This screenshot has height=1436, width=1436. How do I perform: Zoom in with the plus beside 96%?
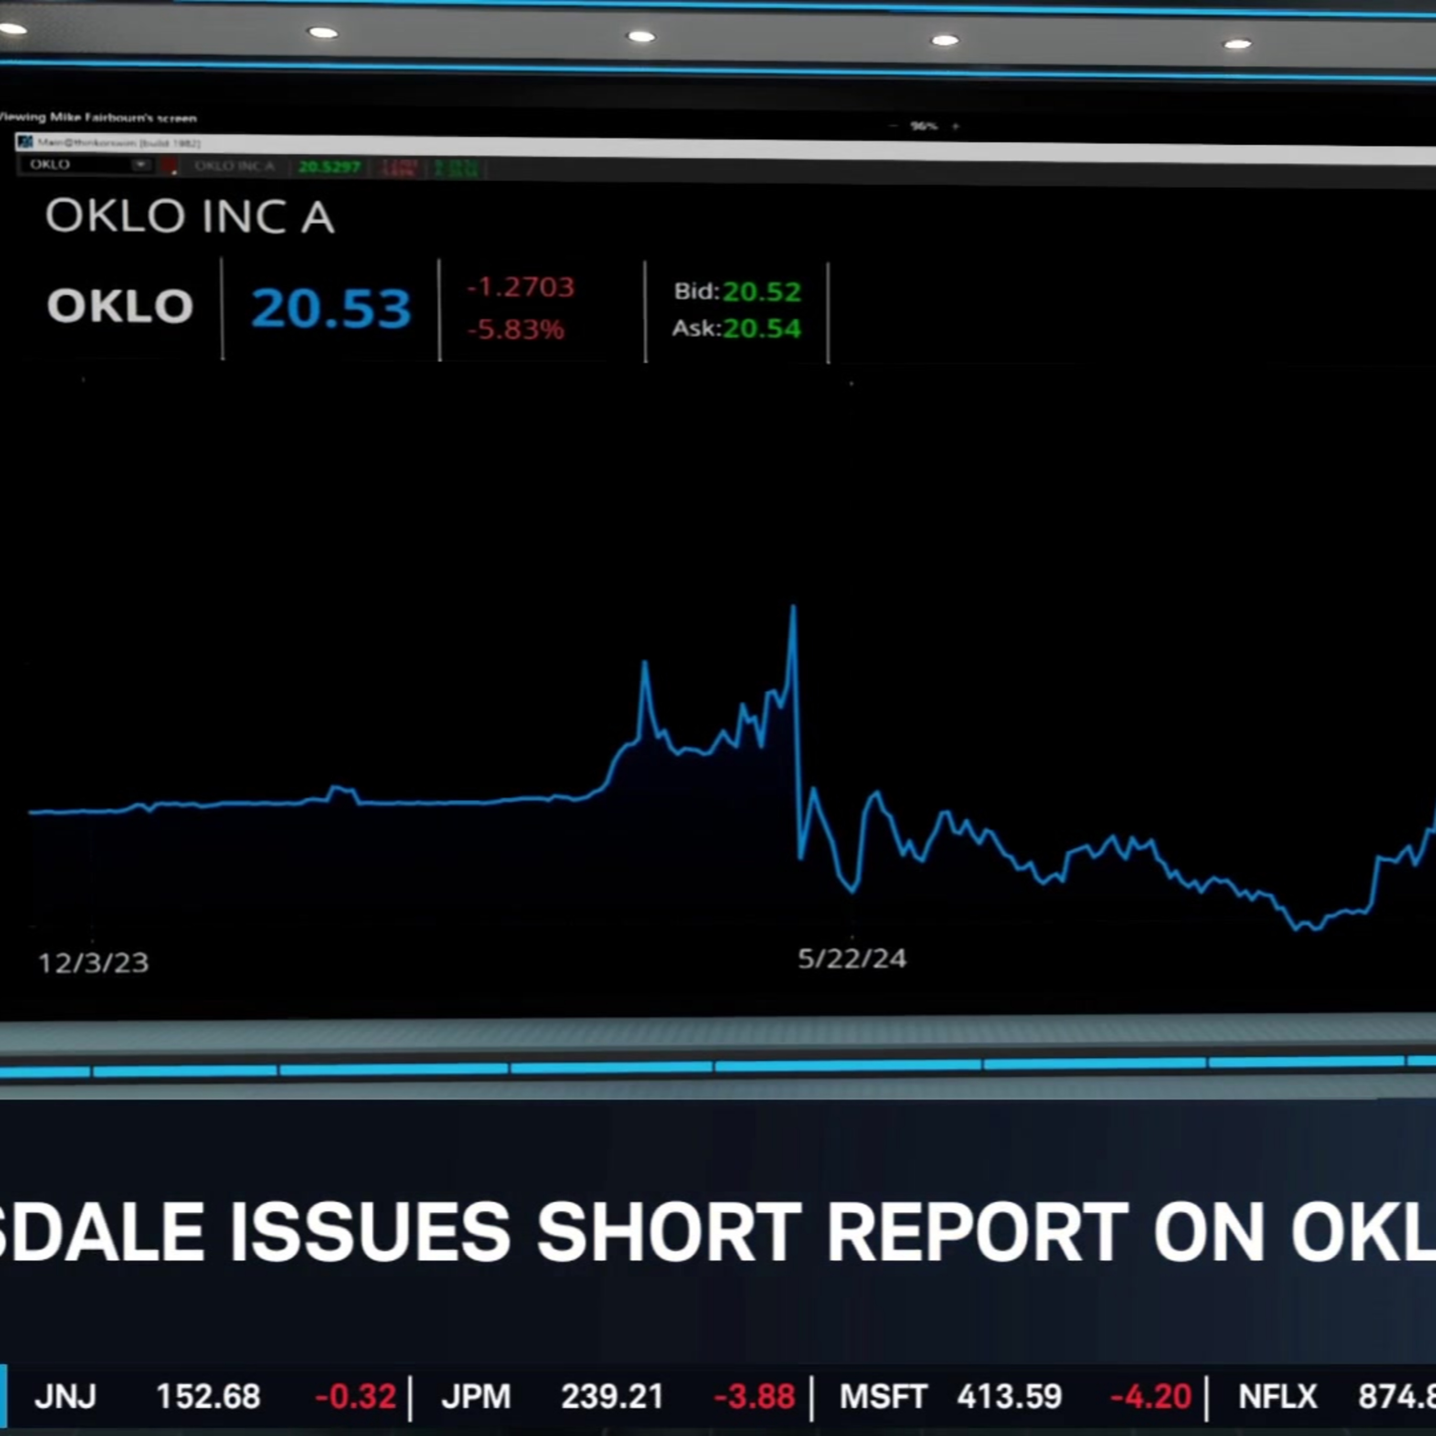[955, 126]
